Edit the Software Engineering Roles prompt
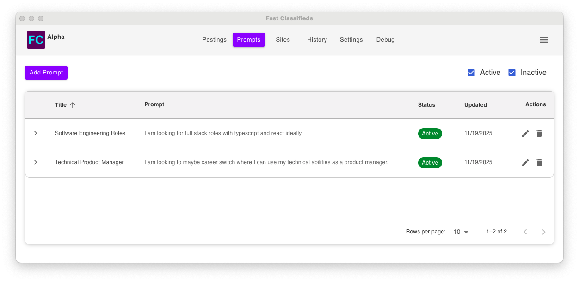The height and width of the screenshot is (282, 579). [525, 134]
